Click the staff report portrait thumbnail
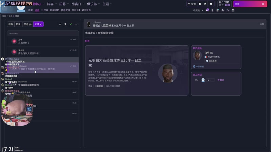 coord(197,55)
